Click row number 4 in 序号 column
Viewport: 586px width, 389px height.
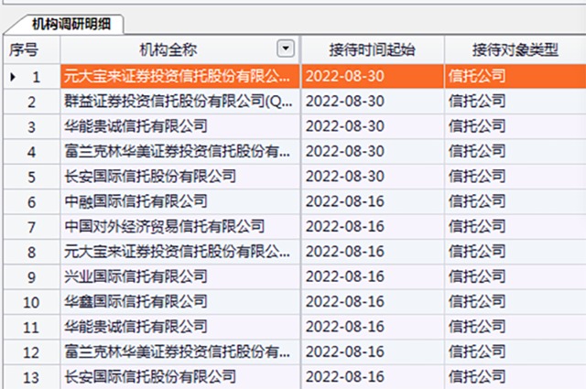(x=32, y=153)
